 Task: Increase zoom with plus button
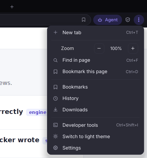coord(133,49)
